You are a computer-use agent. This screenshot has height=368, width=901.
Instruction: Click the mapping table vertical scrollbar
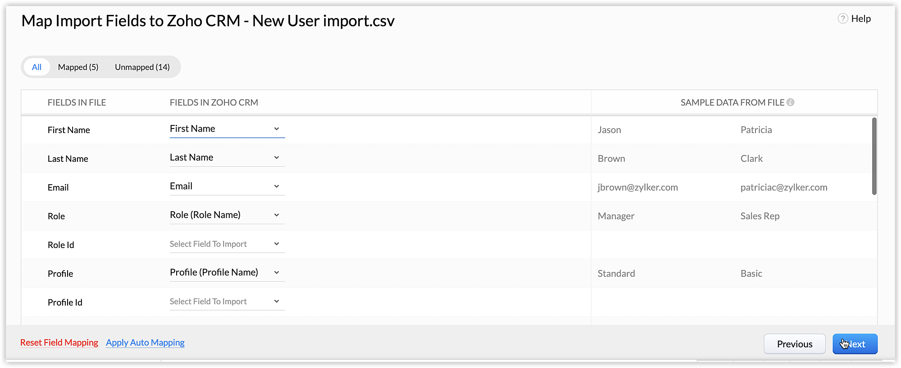(x=874, y=156)
